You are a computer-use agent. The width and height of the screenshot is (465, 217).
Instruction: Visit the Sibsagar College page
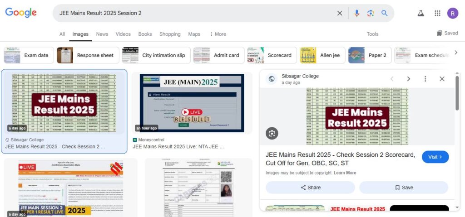435,157
